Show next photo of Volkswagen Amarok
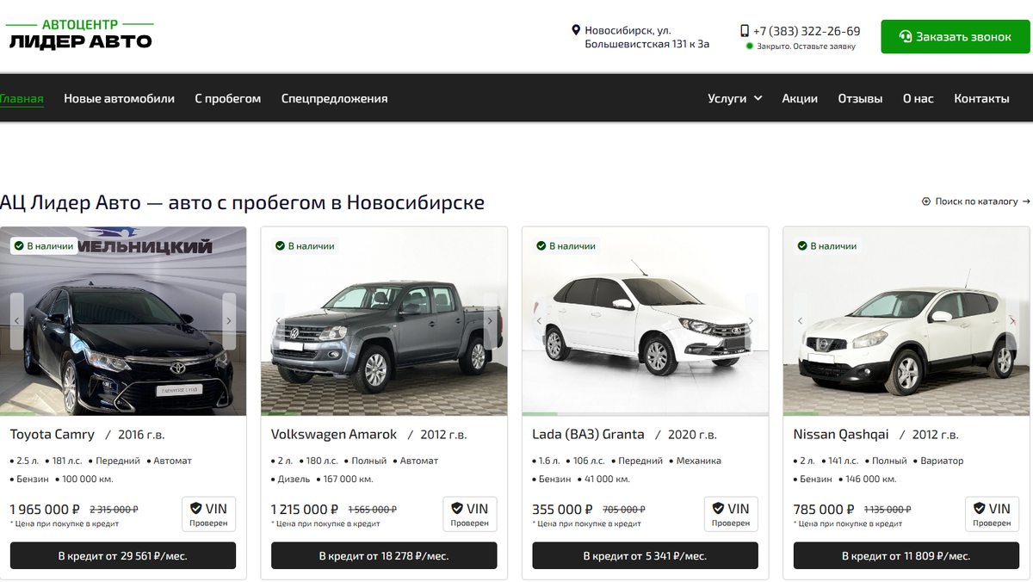 pos(490,321)
